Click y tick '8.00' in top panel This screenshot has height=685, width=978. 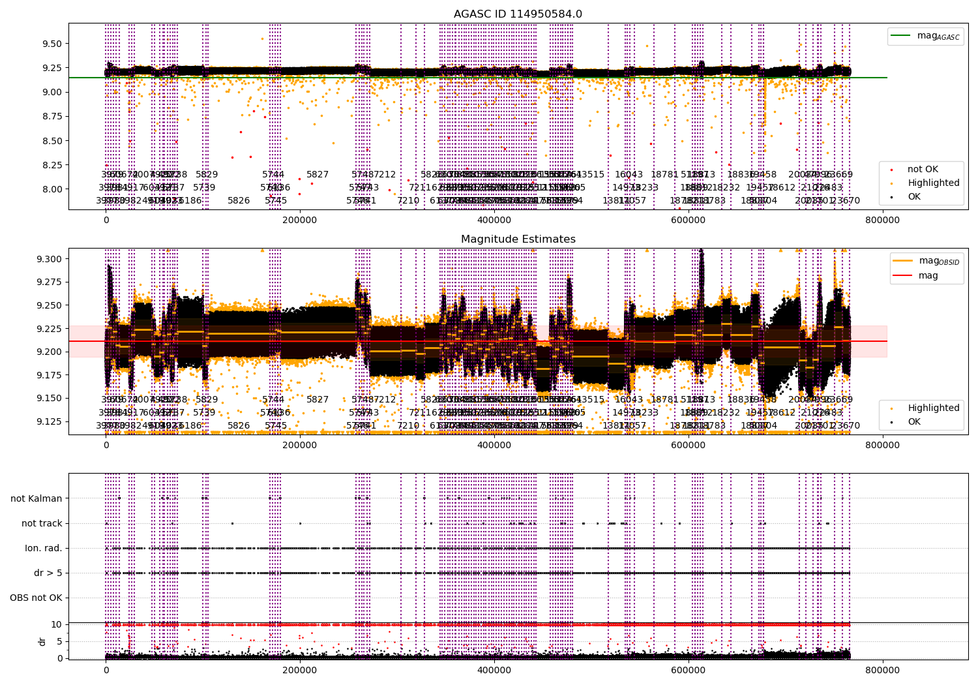(52, 189)
